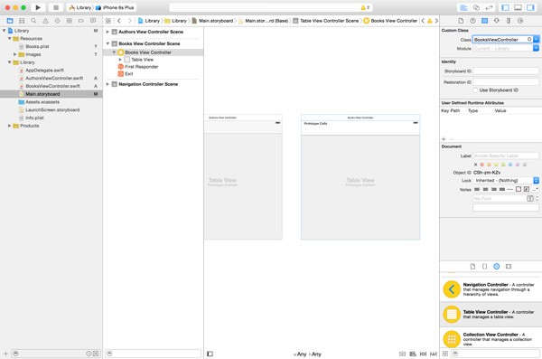
Task: Enable Use Storyboard ID checkbox
Action: pyautogui.click(x=475, y=90)
